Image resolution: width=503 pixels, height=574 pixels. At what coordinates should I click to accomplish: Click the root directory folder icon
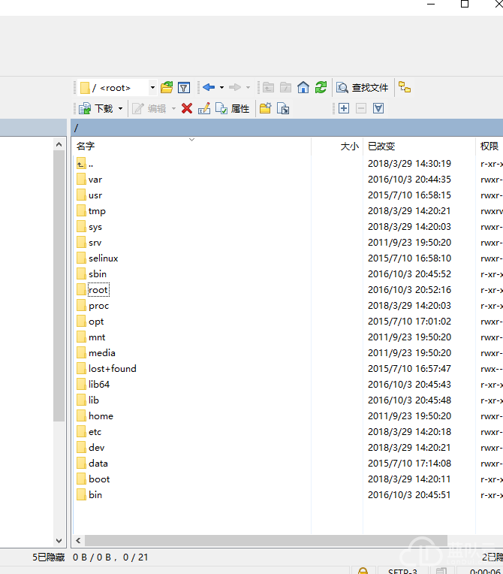(286, 87)
